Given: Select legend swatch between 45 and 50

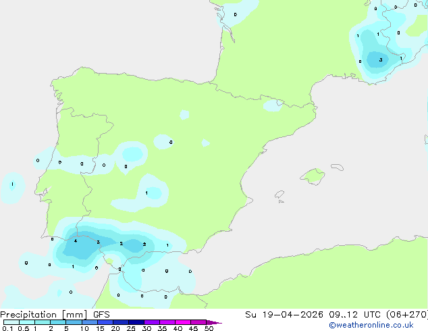Looking at the screenshot, I should click(198, 322).
